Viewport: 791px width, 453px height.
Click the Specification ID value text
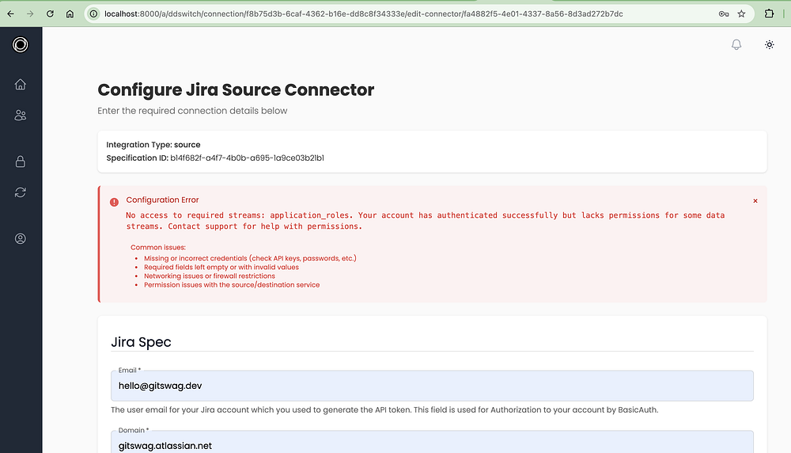(247, 158)
